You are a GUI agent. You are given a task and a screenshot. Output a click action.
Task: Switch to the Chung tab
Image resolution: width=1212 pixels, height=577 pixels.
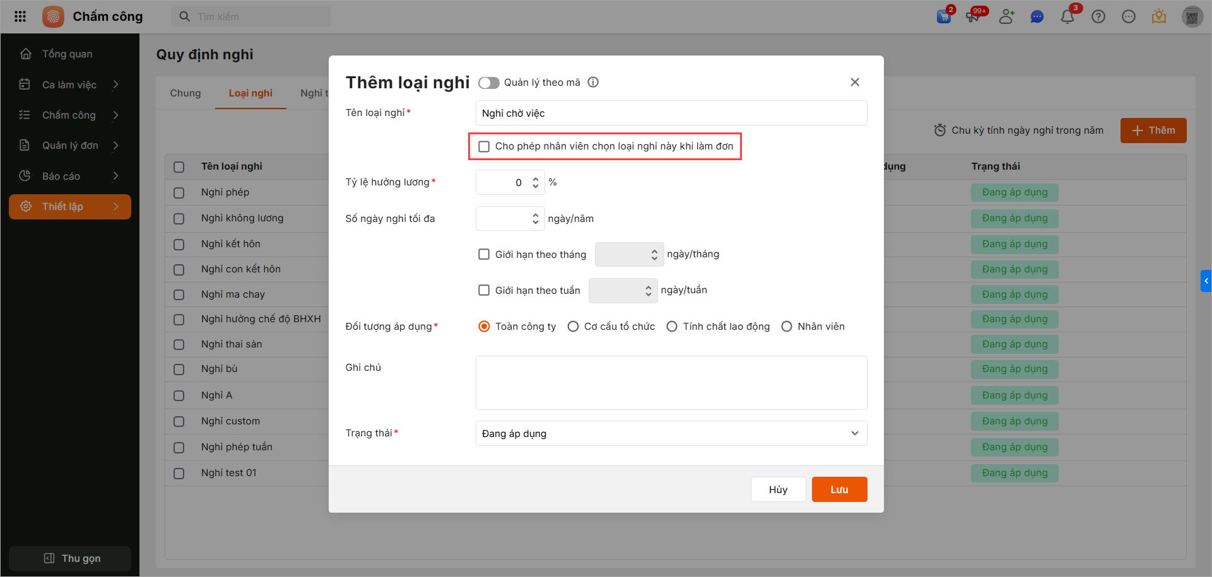(x=185, y=93)
